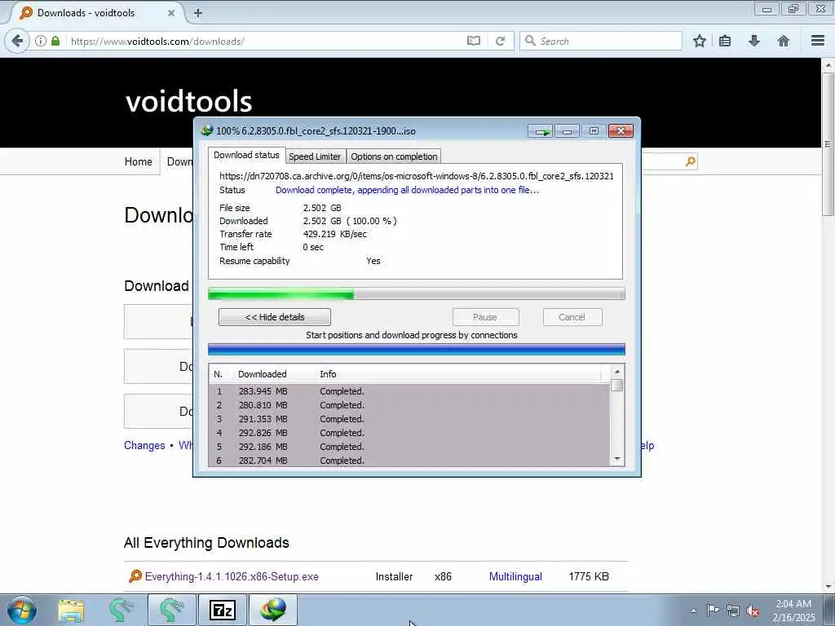The height and width of the screenshot is (626, 835).
Task: Show bookmarks list icon
Action: tap(725, 41)
